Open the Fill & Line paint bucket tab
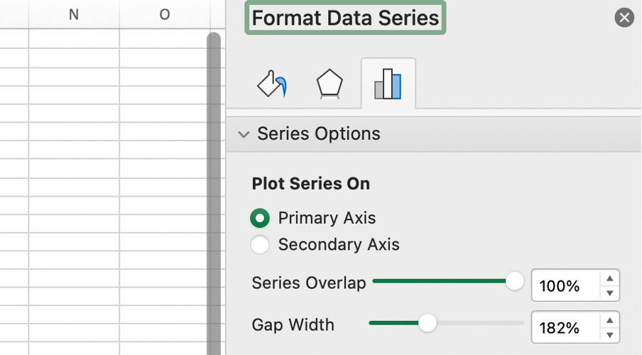 [271, 84]
